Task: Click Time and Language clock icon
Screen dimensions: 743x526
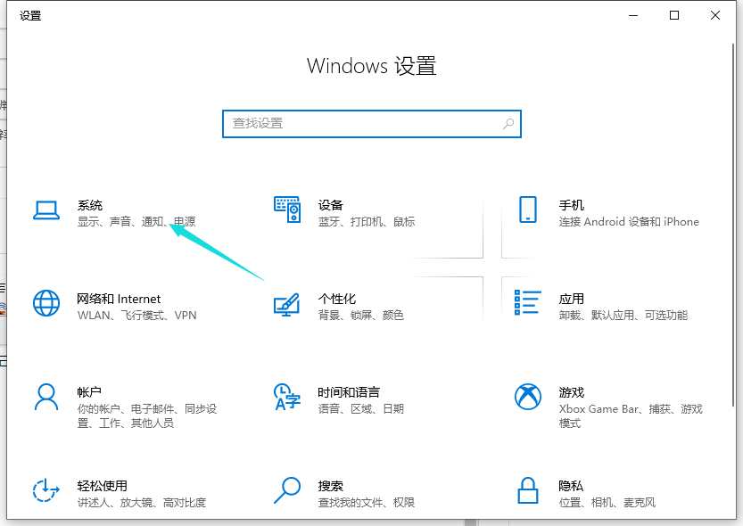Action: click(x=286, y=398)
